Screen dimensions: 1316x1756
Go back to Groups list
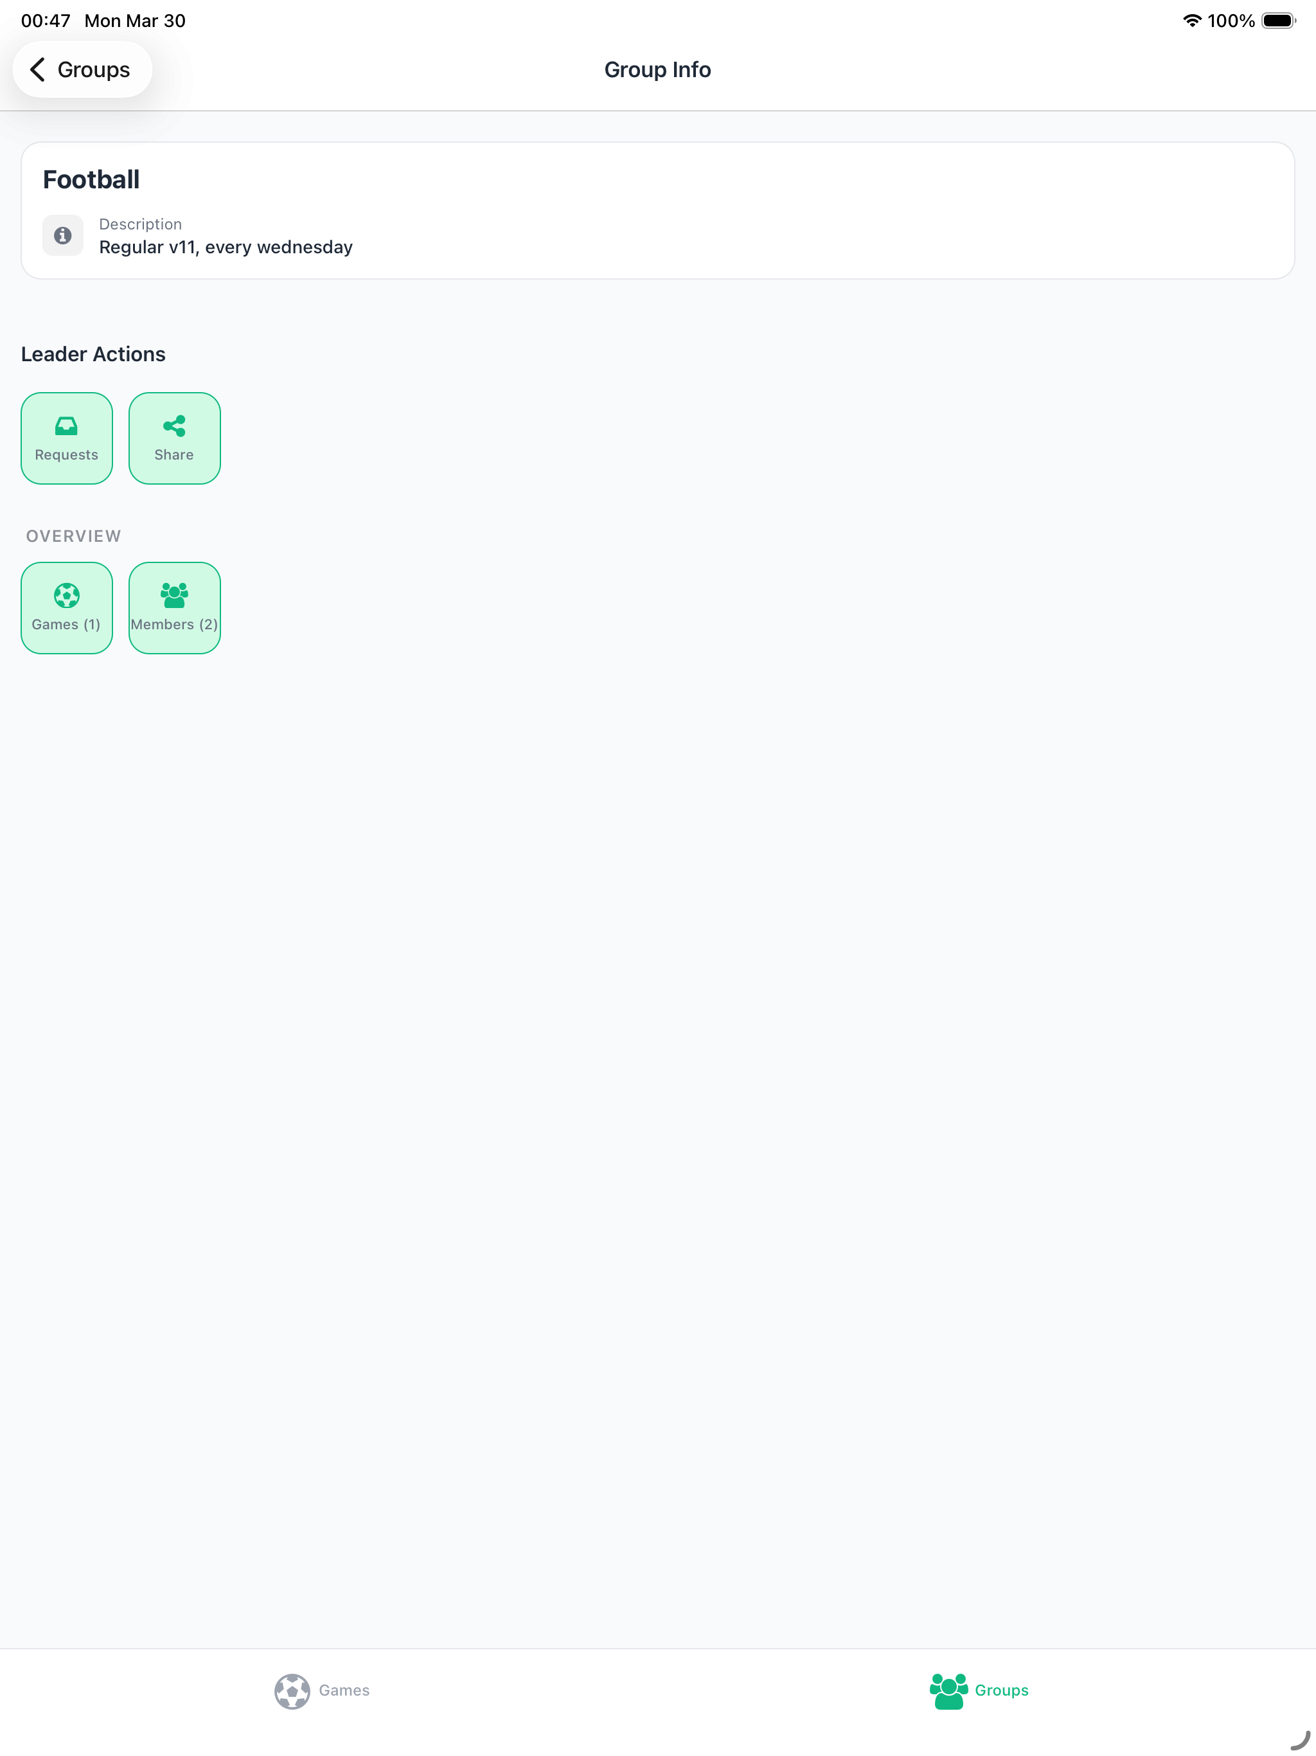tap(82, 70)
